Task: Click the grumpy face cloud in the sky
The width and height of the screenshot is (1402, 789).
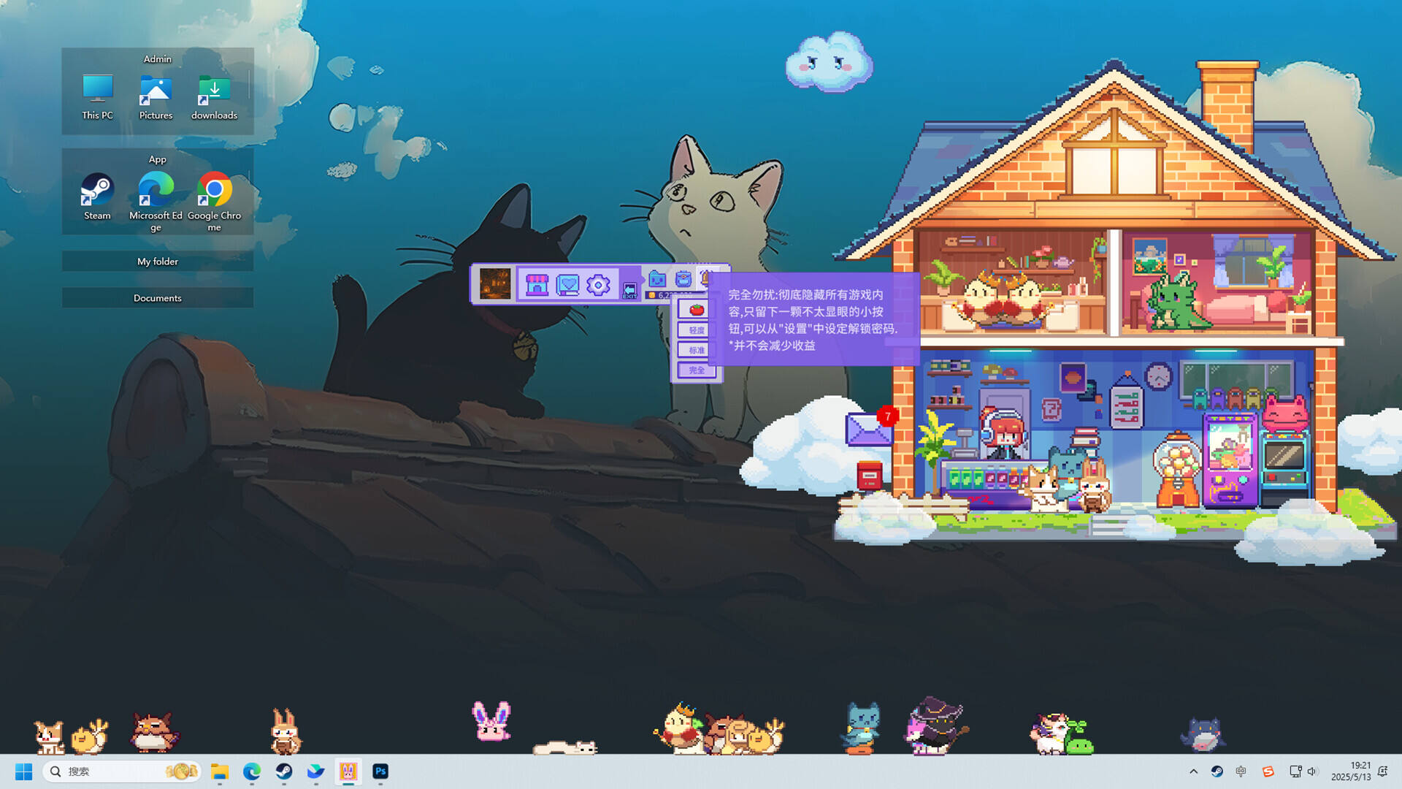Action: (829, 62)
